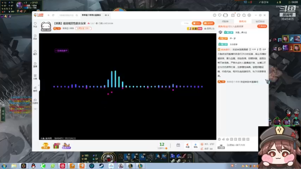Open the treasure trophy icon below the player
301x169 pixels.
click(x=46, y=146)
